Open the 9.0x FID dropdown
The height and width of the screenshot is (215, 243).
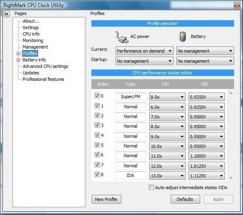click(x=167, y=137)
